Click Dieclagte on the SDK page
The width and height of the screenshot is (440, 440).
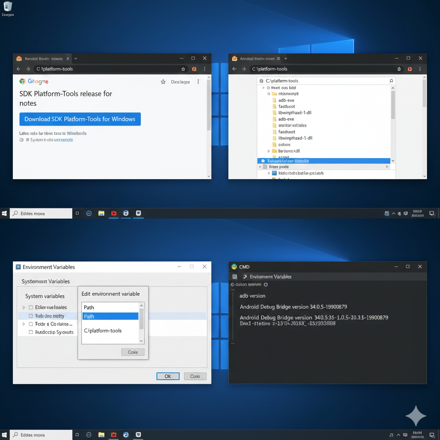(180, 82)
